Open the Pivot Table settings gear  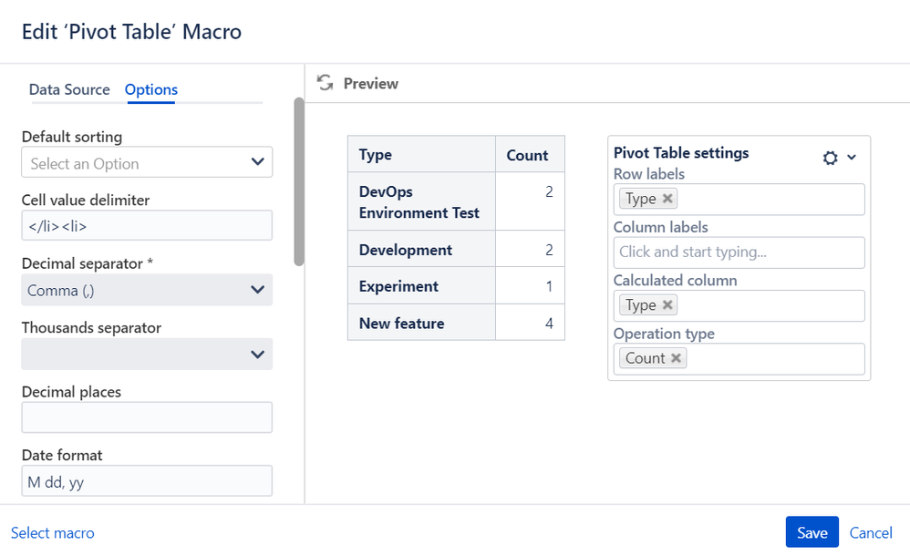point(830,158)
